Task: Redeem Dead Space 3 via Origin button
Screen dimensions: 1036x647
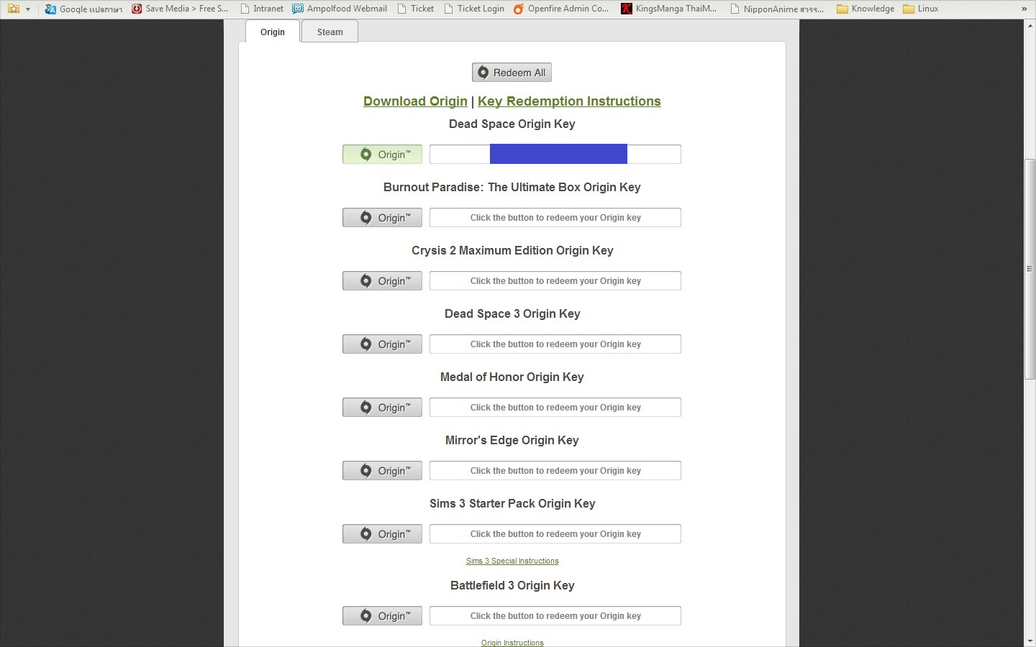Action: [x=382, y=344]
